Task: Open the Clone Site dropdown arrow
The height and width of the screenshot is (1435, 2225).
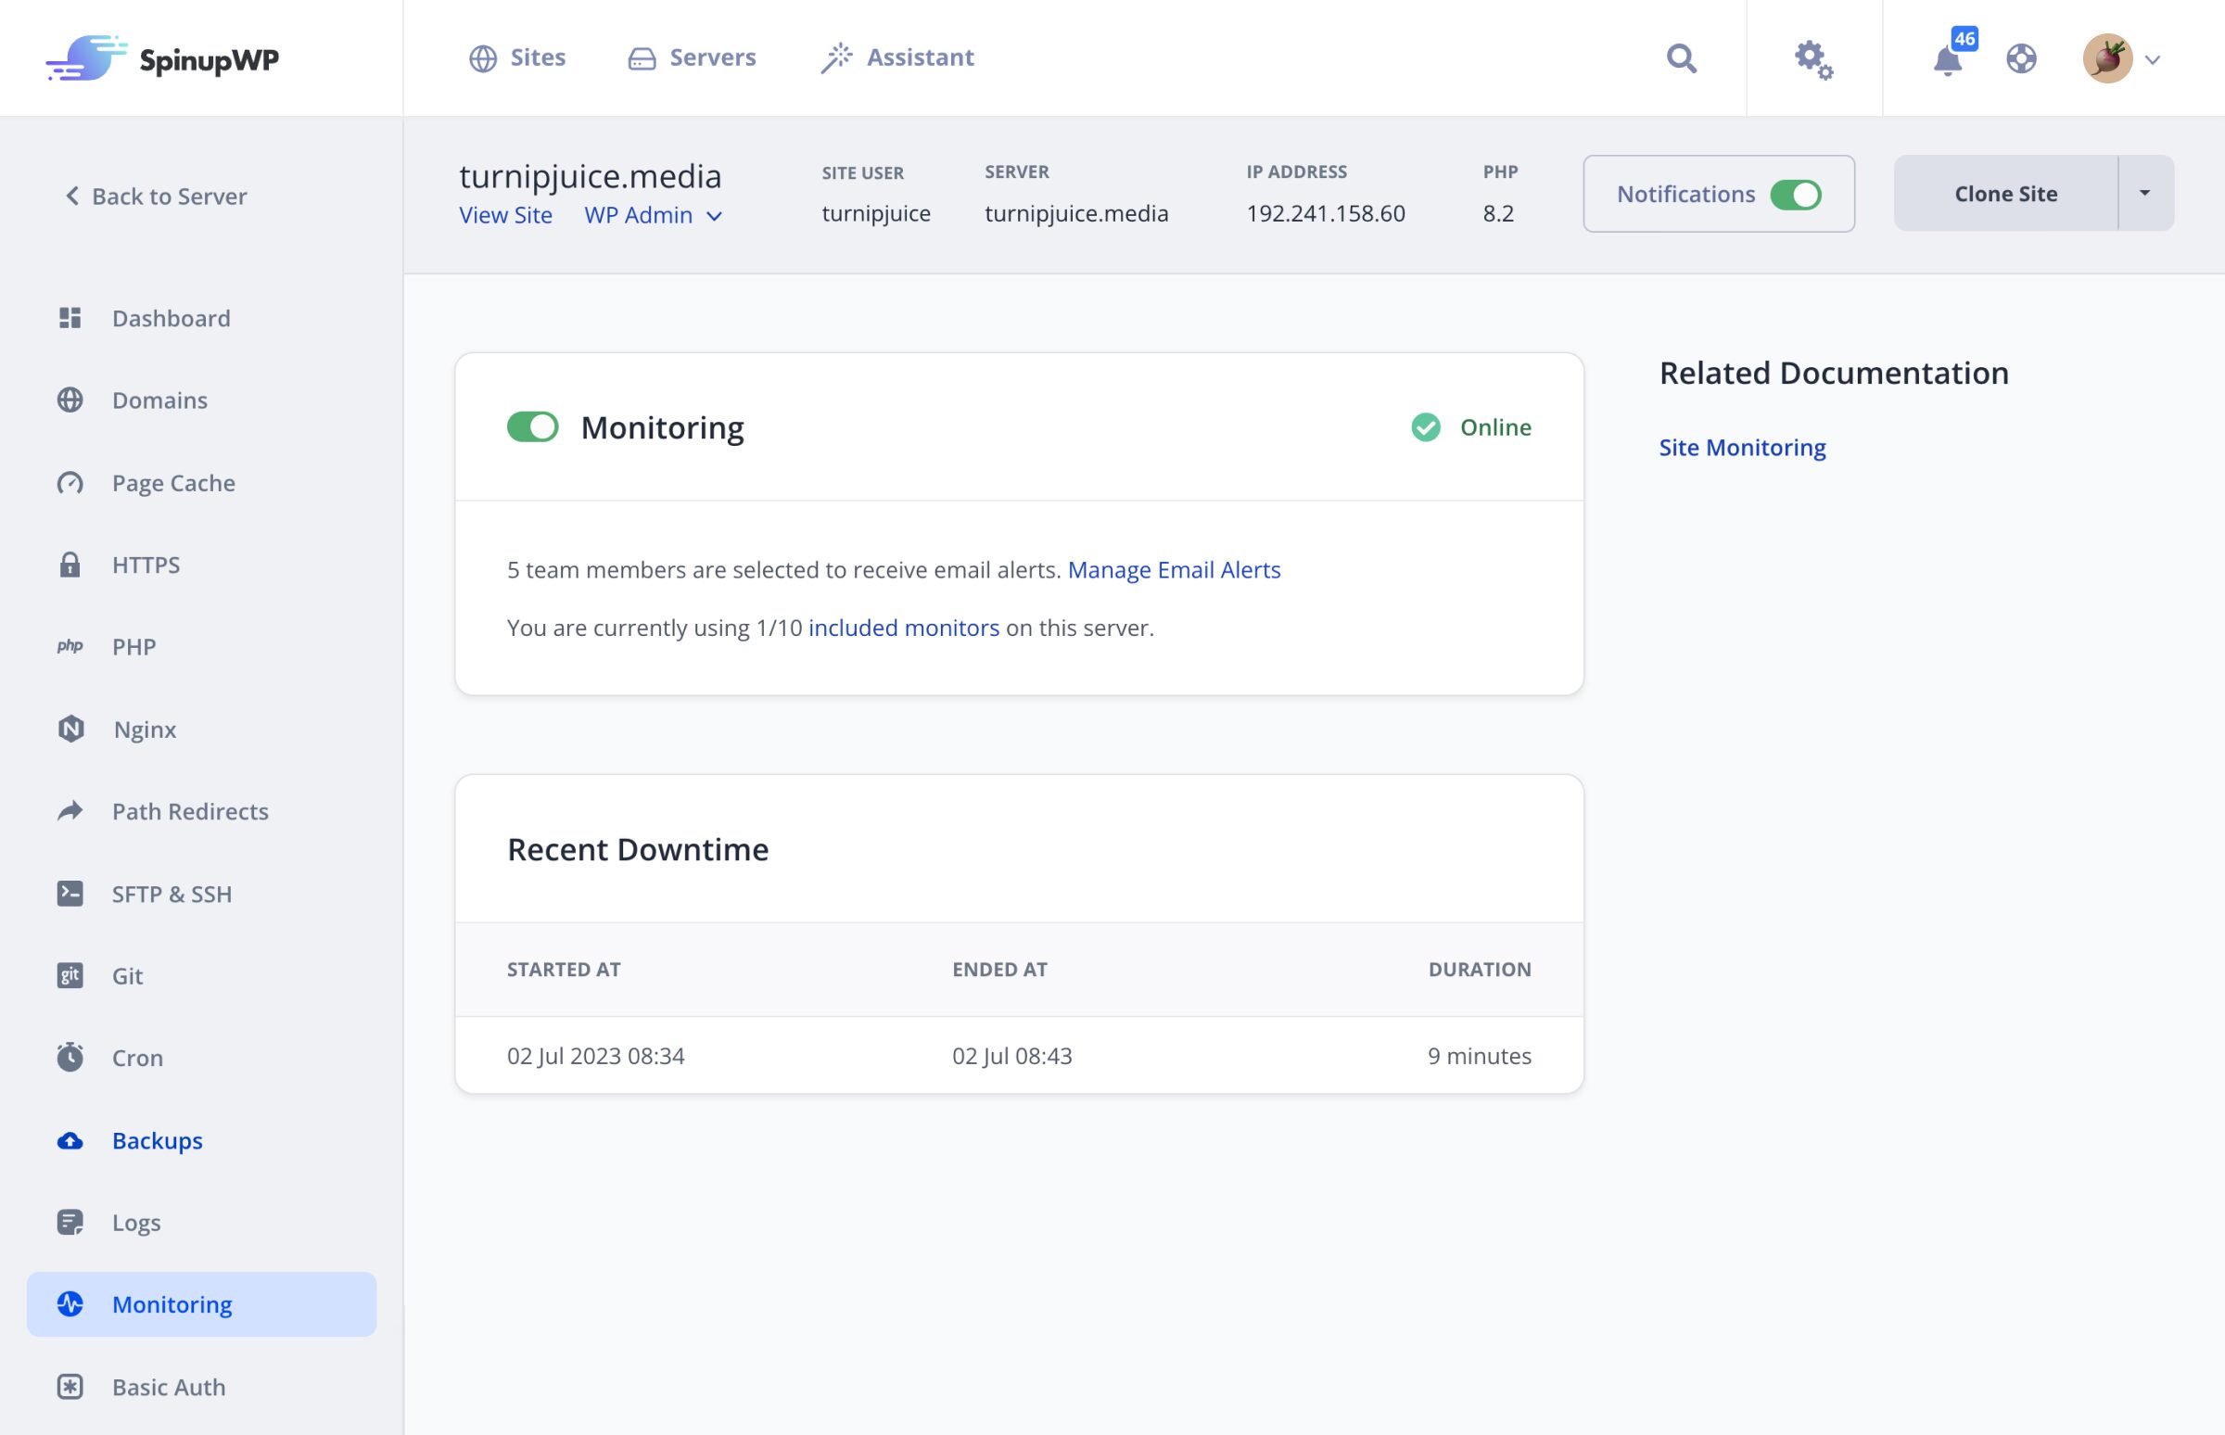Action: click(2145, 193)
